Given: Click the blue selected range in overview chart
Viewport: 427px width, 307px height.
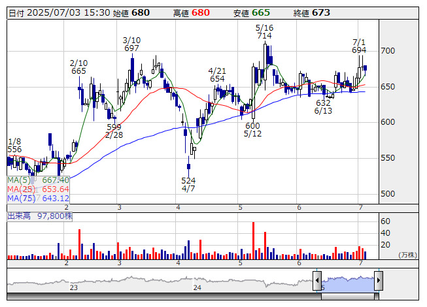Looking at the screenshot, I should (x=348, y=284).
